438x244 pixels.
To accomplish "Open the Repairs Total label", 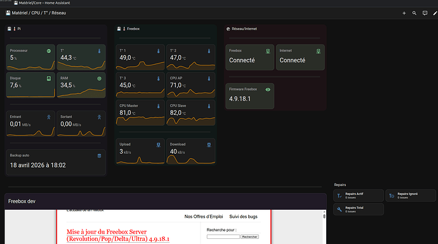I will coord(354,208).
